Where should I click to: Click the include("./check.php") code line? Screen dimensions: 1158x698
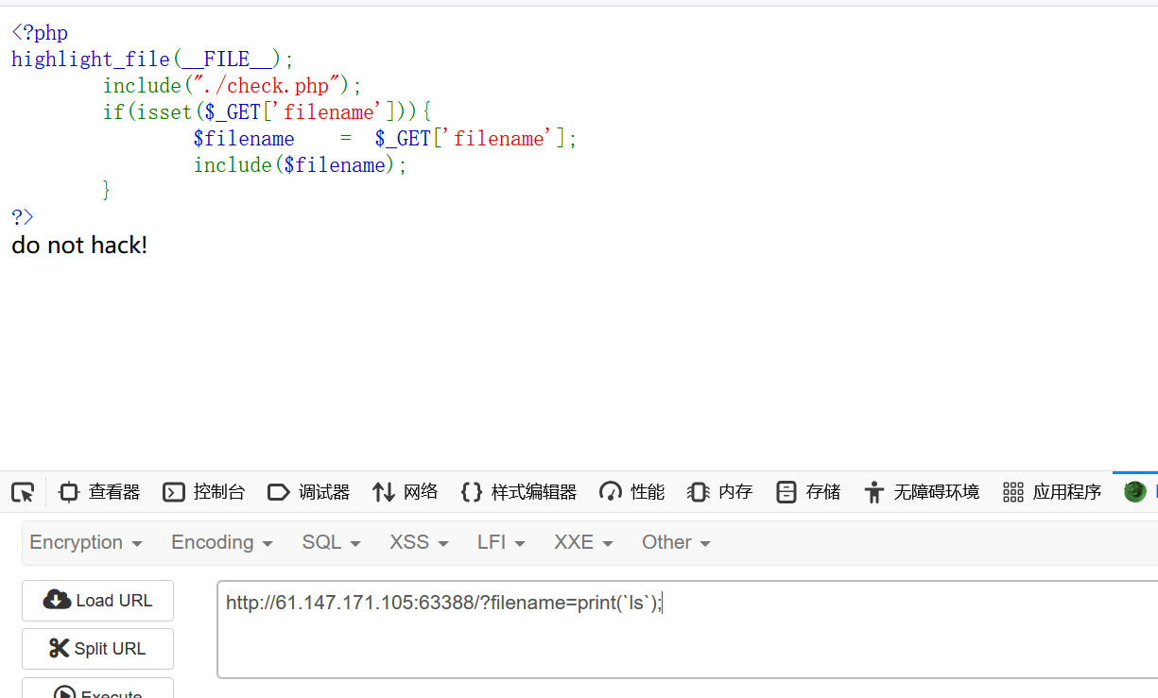233,86
